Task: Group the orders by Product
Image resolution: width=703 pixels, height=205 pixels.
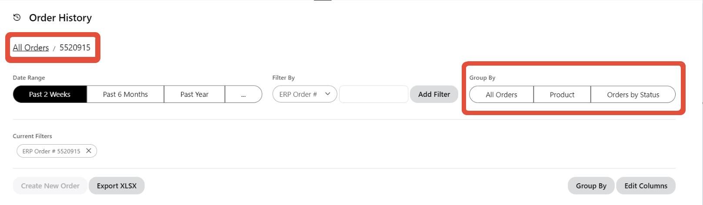Action: coord(562,95)
